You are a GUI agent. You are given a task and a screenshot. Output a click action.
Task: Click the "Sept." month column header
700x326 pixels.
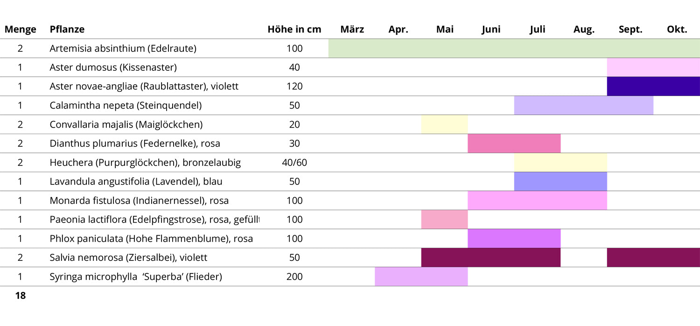coord(630,29)
